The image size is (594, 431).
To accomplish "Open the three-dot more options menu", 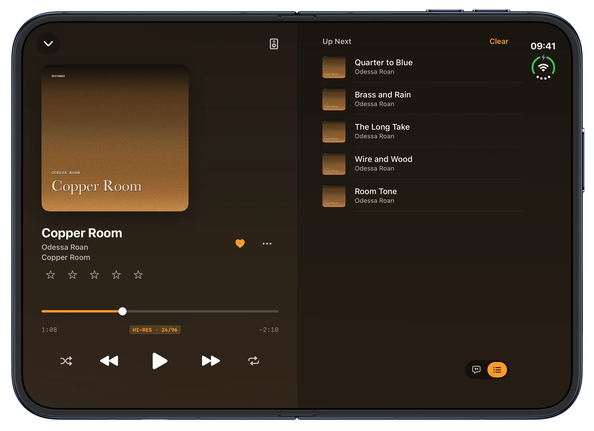I will coord(267,244).
